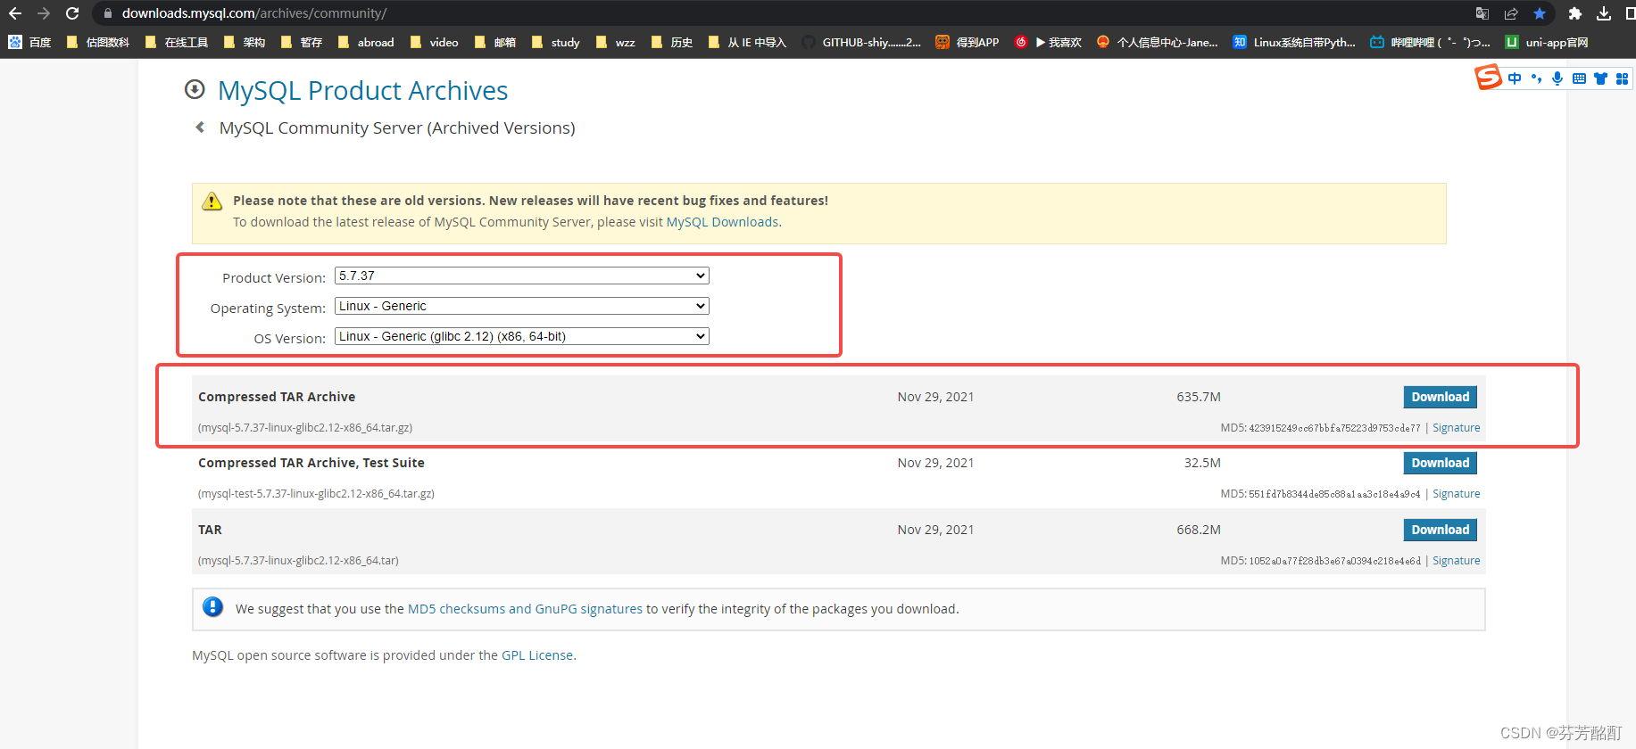Open the 百度 bookmark

(29, 42)
